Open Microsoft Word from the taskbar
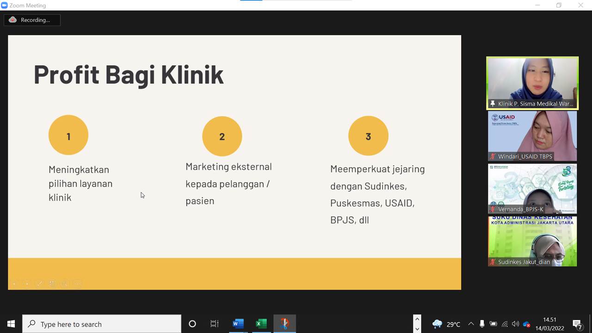 point(238,324)
